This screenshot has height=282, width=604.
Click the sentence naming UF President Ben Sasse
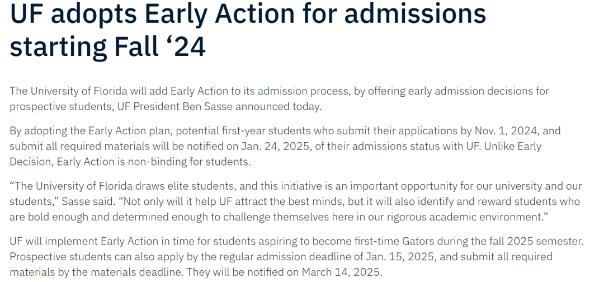279,98
